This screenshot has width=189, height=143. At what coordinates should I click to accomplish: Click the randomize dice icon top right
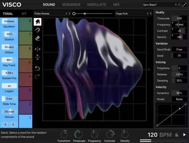[184, 5]
